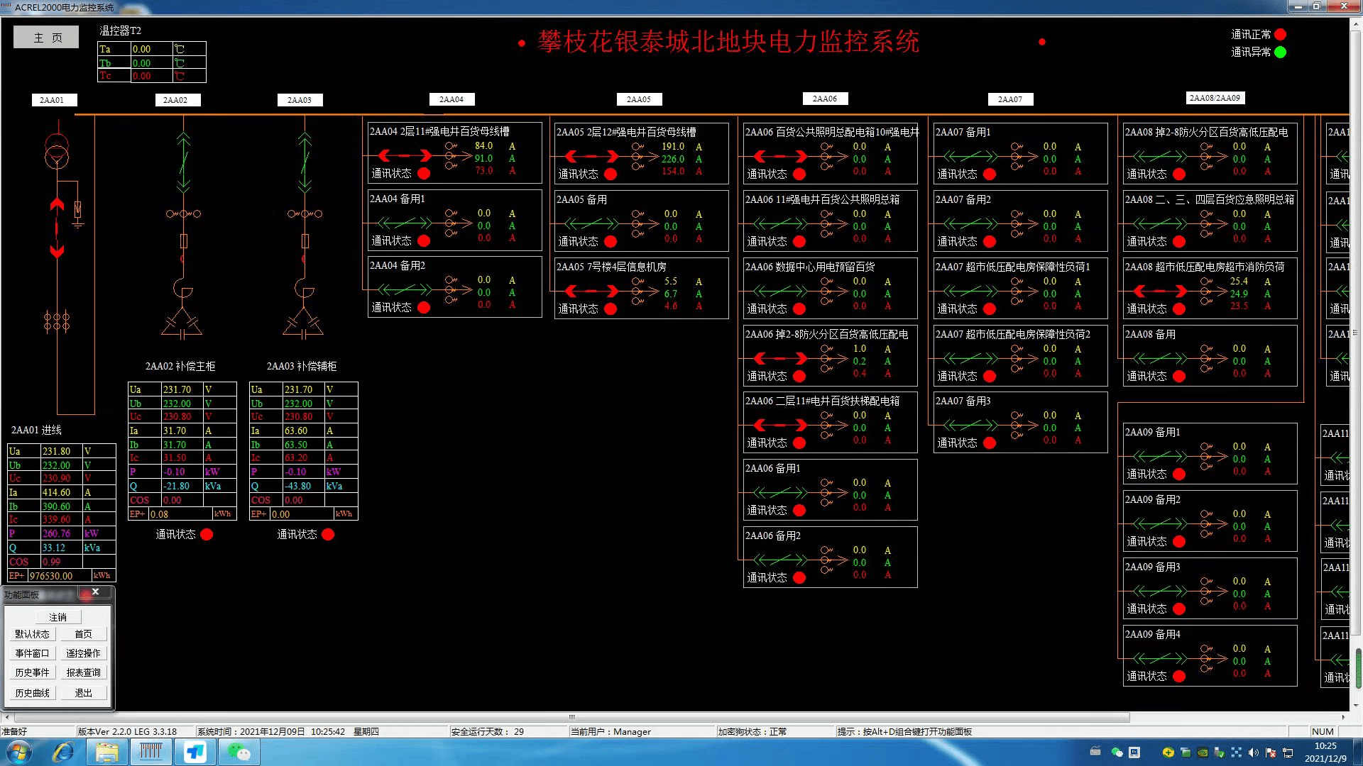Viewport: 1363px width, 766px height.
Task: Click 2AA01 incoming red circuit breaker symbol
Action: [57, 228]
